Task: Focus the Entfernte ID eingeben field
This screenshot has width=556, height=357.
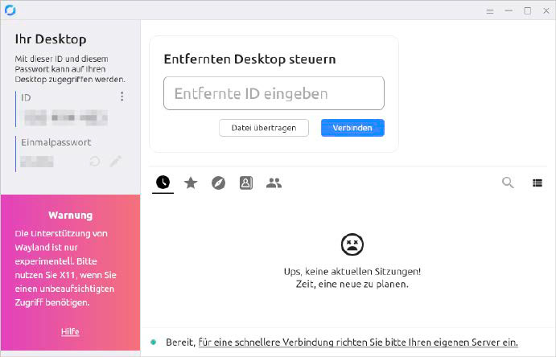Action: click(x=274, y=93)
